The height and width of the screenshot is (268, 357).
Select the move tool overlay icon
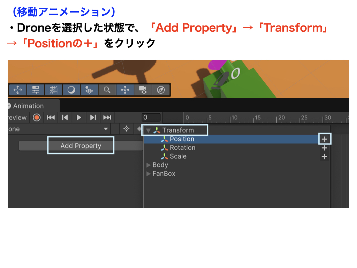coord(17,90)
